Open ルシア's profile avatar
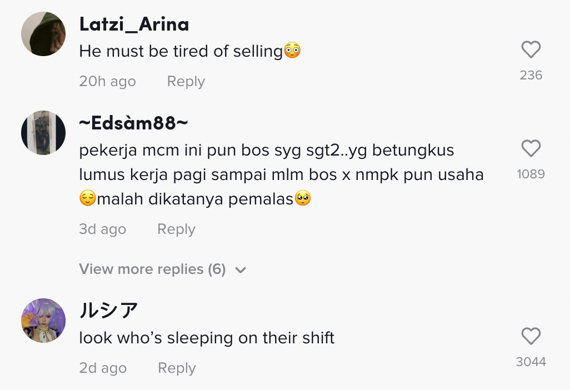Viewport: 570px width, 390px height. tap(43, 320)
